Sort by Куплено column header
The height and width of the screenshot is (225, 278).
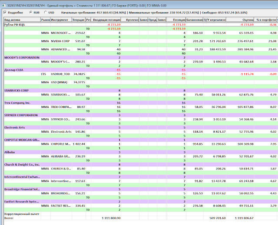[130, 20]
